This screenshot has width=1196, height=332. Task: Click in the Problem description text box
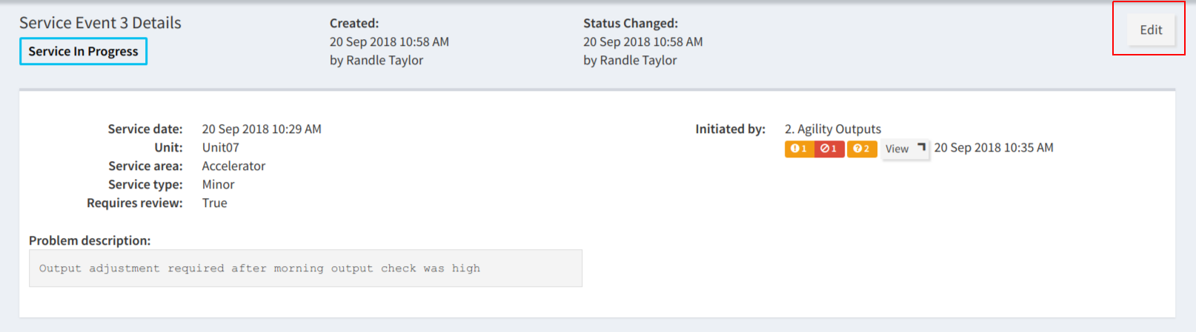305,268
